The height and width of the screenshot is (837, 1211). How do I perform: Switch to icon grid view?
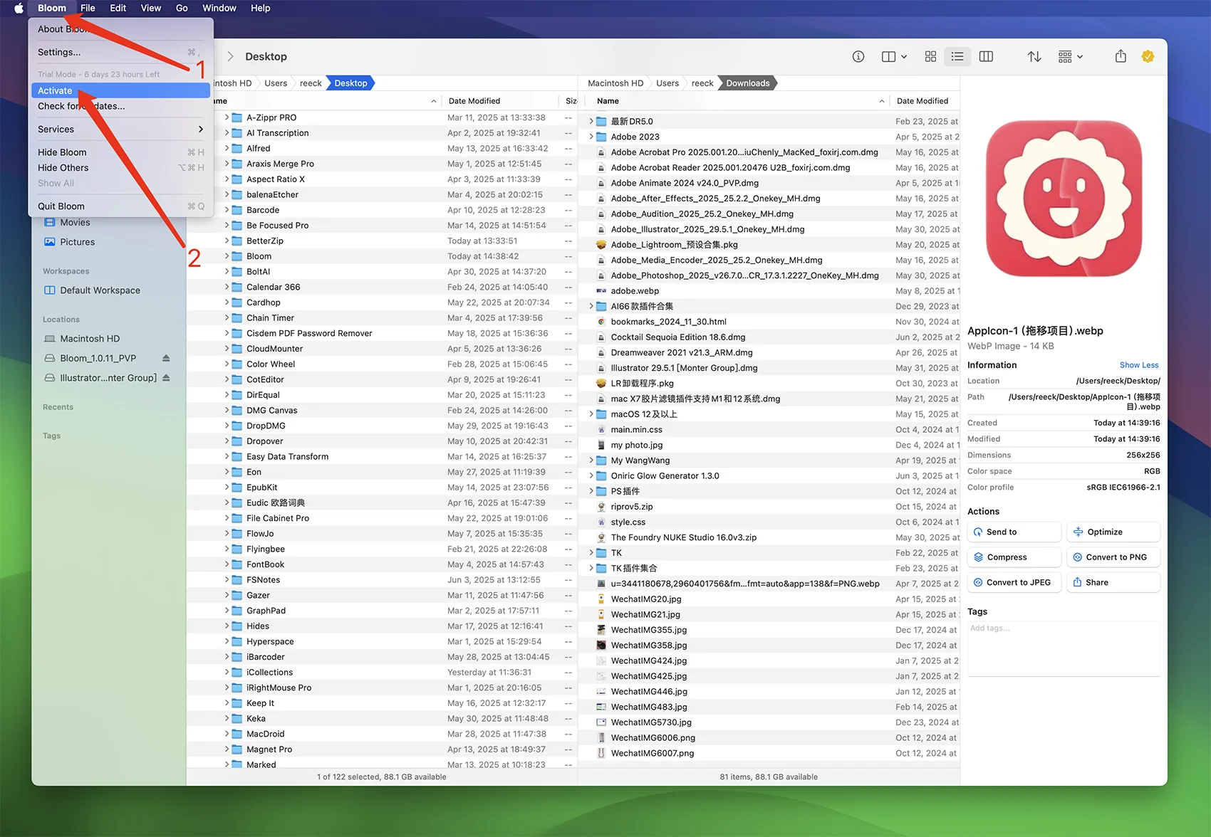click(930, 56)
